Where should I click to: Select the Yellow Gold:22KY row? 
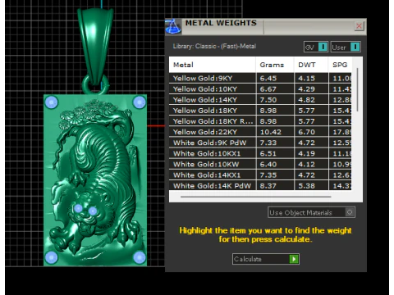click(260, 132)
